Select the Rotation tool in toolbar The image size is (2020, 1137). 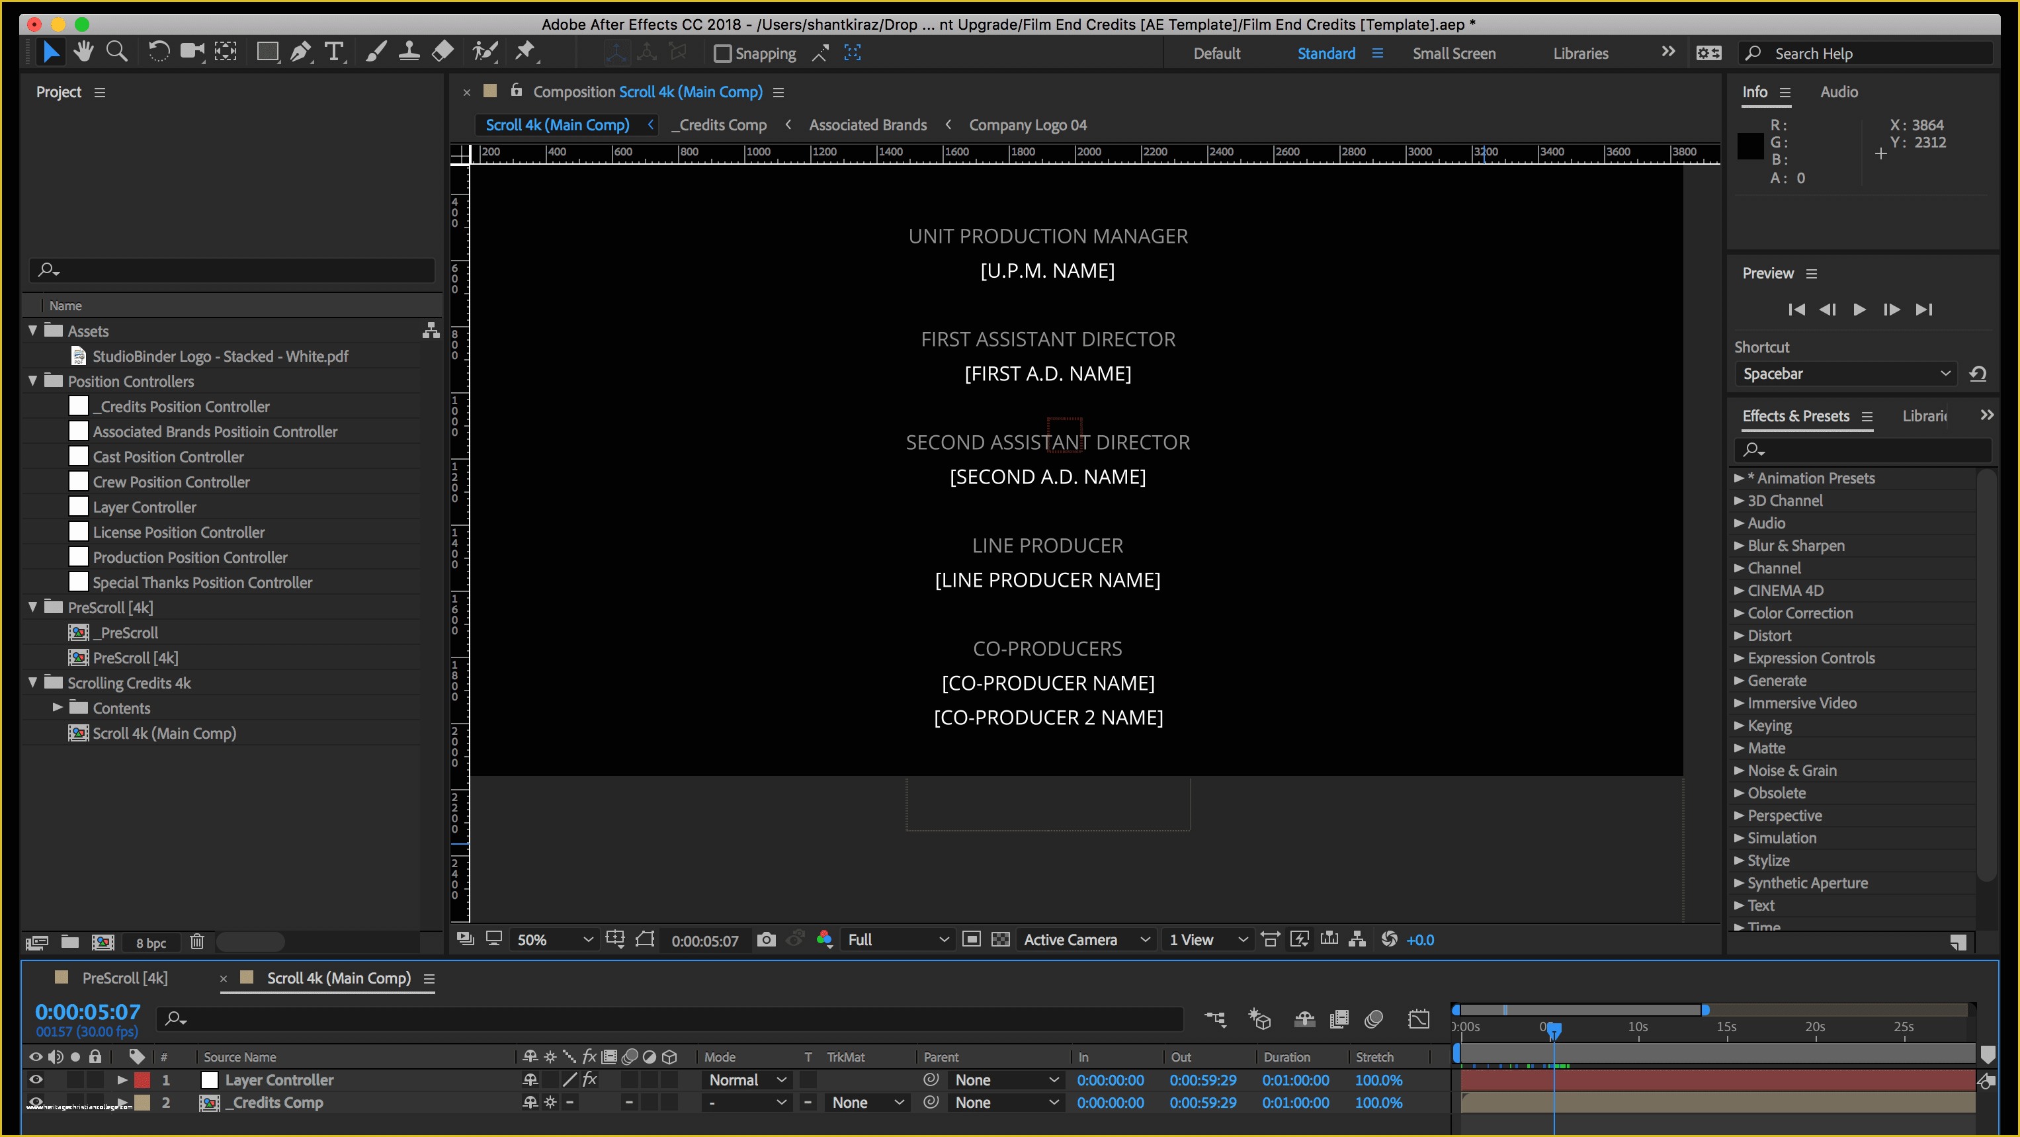point(157,53)
